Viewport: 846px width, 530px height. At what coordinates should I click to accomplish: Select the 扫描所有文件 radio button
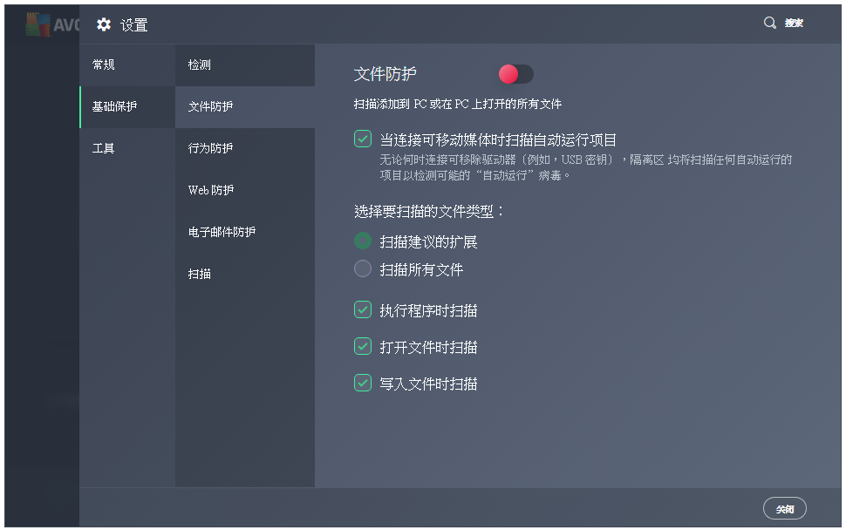(362, 268)
